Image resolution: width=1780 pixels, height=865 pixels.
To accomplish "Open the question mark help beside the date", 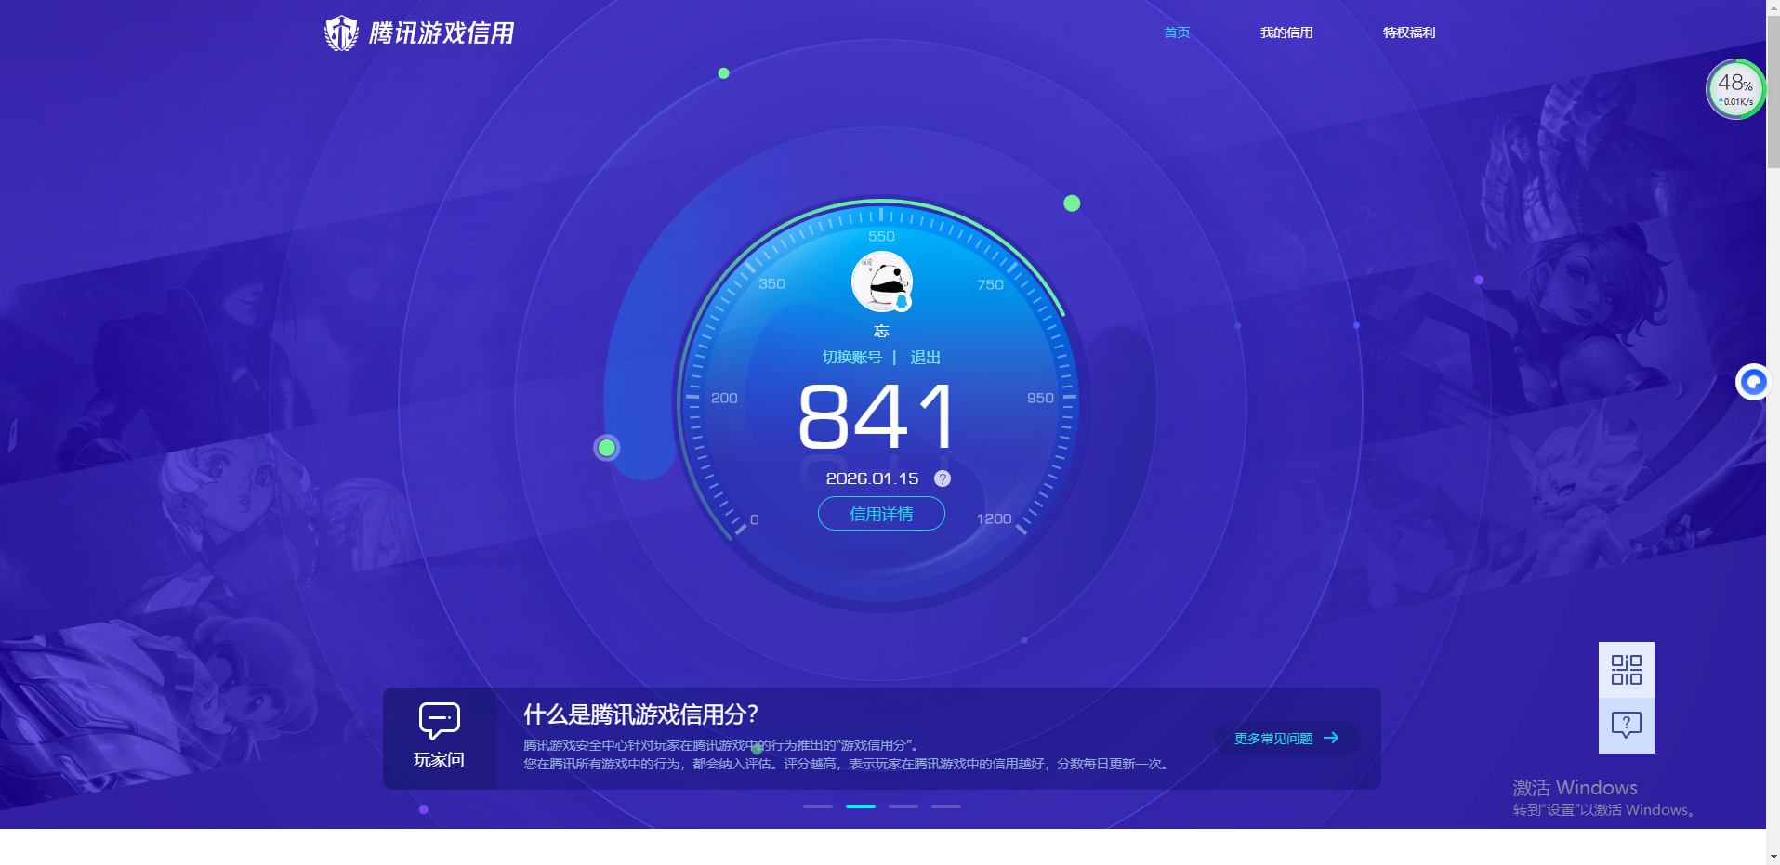I will pyautogui.click(x=942, y=478).
